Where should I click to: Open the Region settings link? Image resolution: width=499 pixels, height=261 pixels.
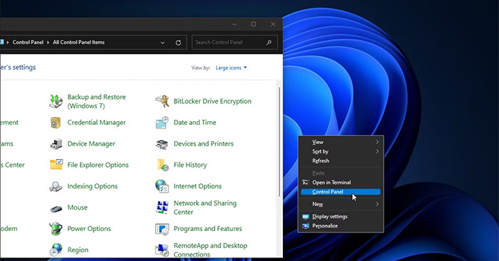pyautogui.click(x=78, y=250)
